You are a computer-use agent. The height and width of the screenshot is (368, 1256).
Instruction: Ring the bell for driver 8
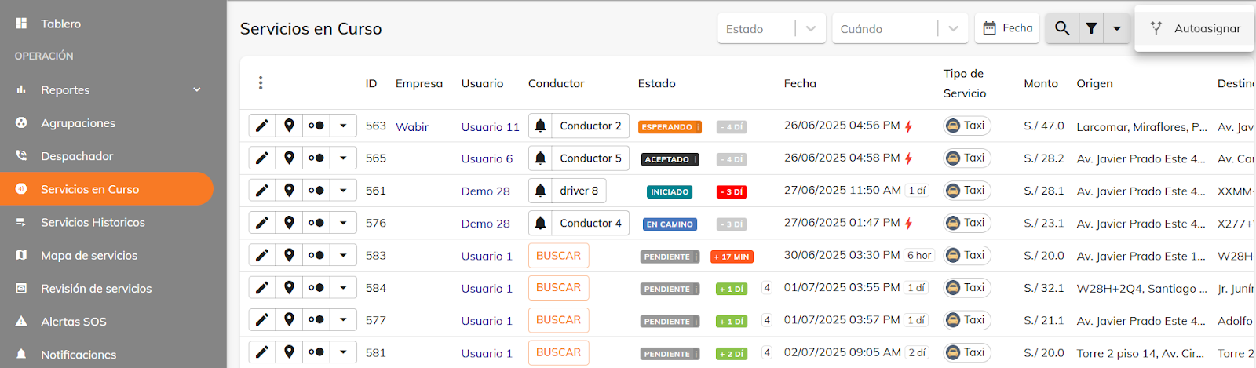pos(540,191)
